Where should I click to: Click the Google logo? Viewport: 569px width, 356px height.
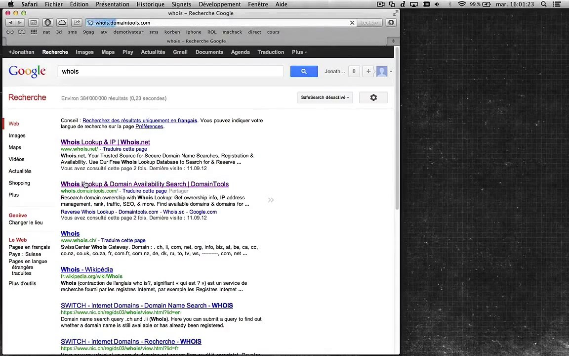pyautogui.click(x=27, y=71)
